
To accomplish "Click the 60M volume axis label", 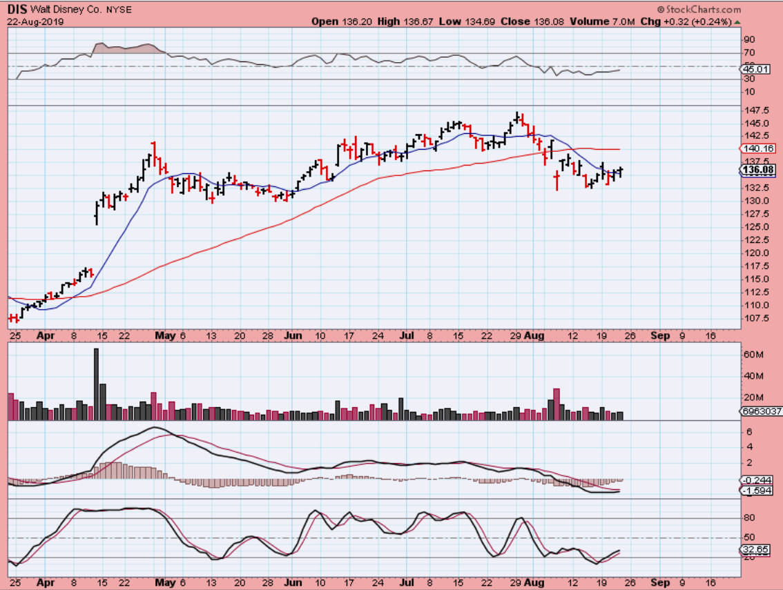I will (x=753, y=355).
